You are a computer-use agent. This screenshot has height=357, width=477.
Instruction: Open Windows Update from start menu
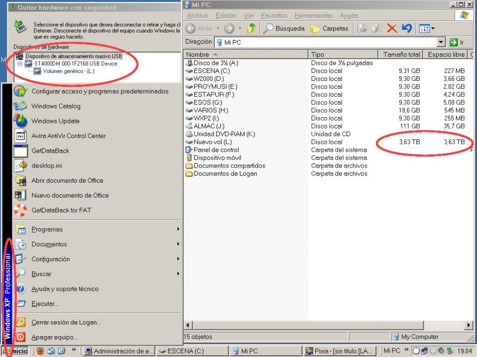tap(55, 121)
